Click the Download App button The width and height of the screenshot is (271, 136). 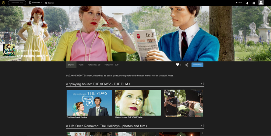pyautogui.click(x=17, y=3)
